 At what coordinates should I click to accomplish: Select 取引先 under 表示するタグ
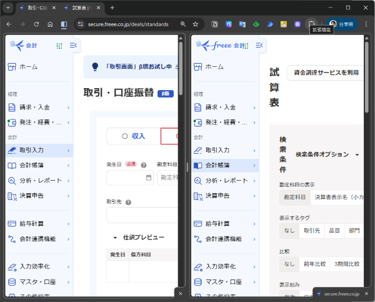(x=311, y=230)
